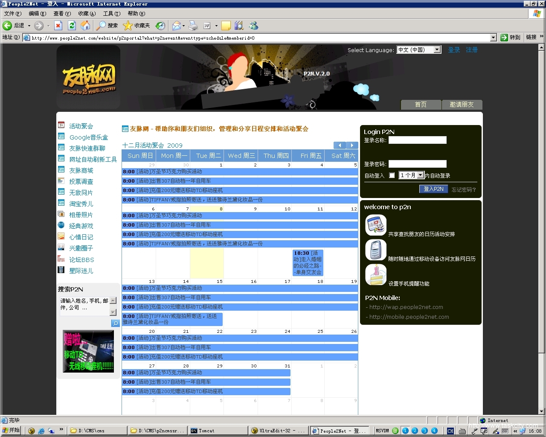Open the 论坛BBS forum icon

click(61, 259)
